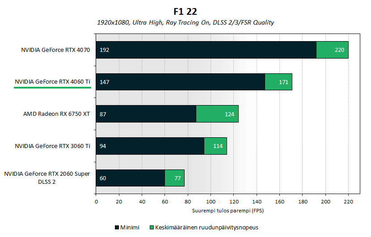
Task: Click the x-axis tick label 180
Action: click(x=303, y=202)
